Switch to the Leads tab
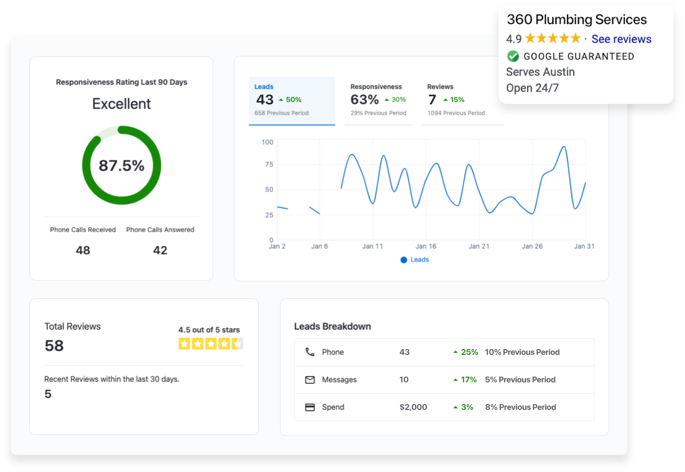This screenshot has height=472, width=685. (291, 100)
